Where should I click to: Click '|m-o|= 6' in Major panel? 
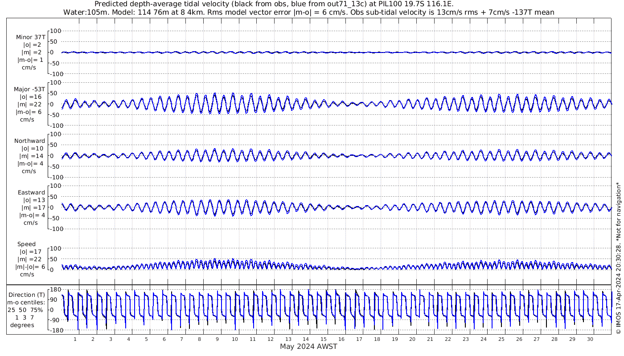(x=29, y=112)
